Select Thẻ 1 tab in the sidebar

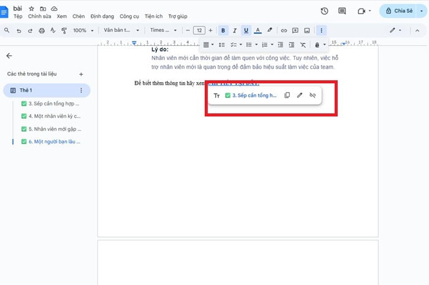[x=47, y=90]
